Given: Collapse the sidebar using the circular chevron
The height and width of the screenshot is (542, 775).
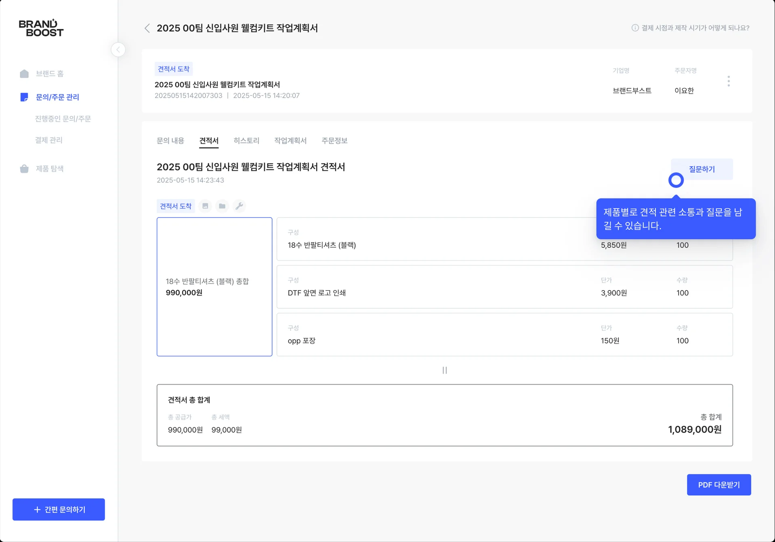Looking at the screenshot, I should 117,49.
